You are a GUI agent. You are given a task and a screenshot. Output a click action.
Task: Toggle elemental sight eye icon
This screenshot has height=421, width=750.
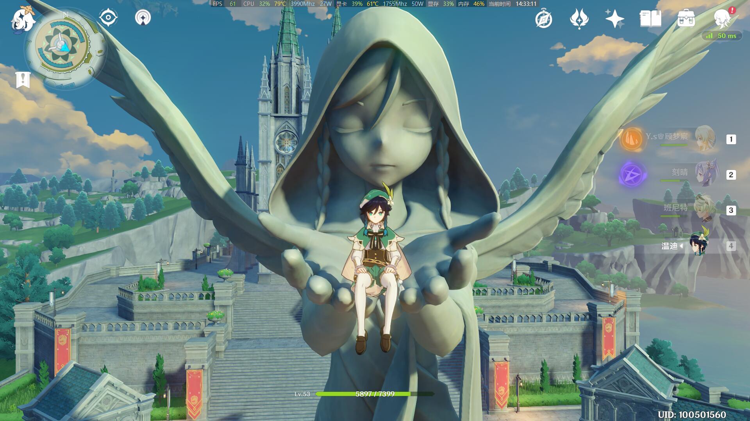tap(108, 18)
